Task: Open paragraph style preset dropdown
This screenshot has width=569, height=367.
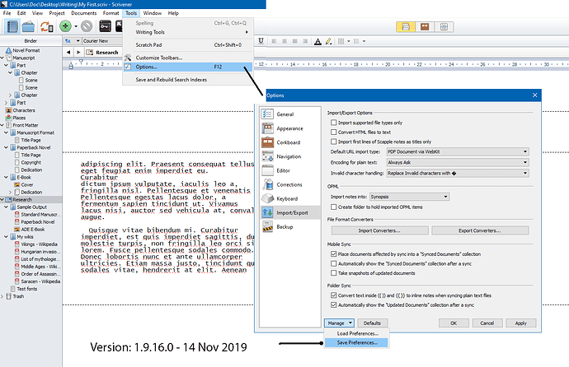Action: pyautogui.click(x=73, y=41)
